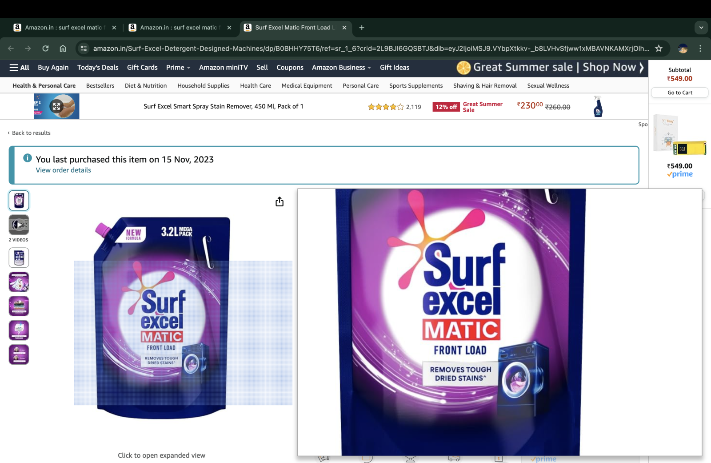Screen dimensions: 711x463
Task: Select the third product thumbnail with white background
Action: (x=19, y=258)
